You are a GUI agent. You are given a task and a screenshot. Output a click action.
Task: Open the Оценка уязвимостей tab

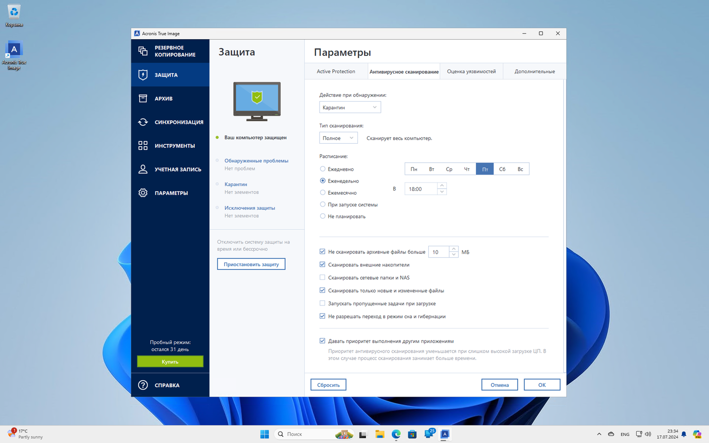pos(471,71)
